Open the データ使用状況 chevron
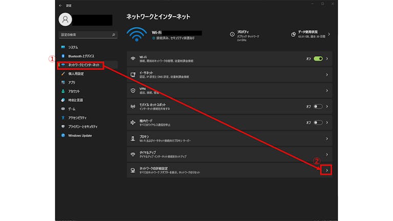The image size is (393, 221). coord(329,34)
